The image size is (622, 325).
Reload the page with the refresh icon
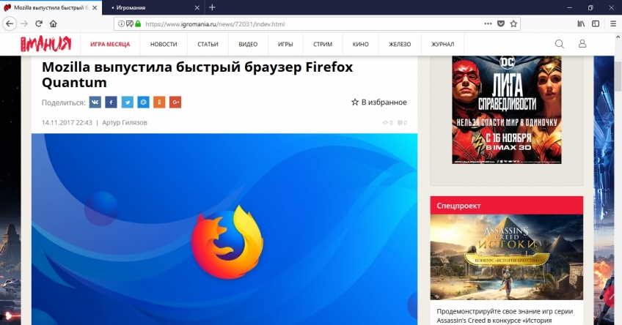(x=39, y=23)
